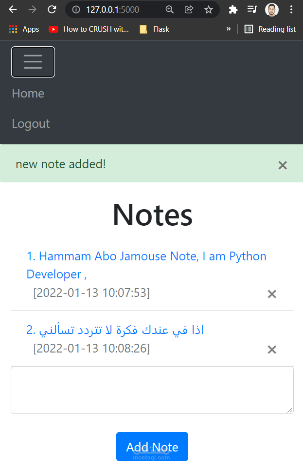
Task: Open the share icon in the toolbar
Action: 189,10
